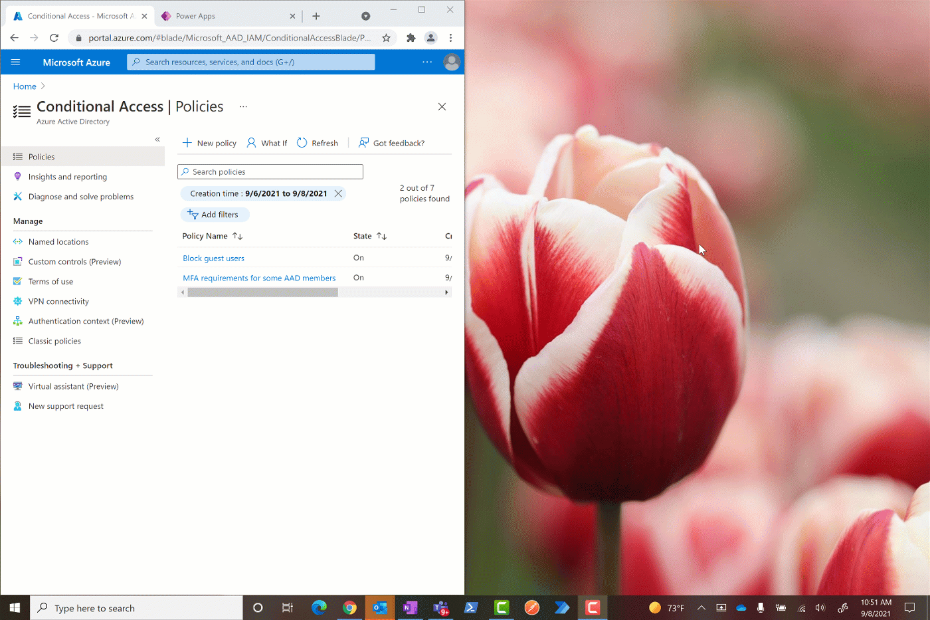Open Classic policies view

pos(55,341)
